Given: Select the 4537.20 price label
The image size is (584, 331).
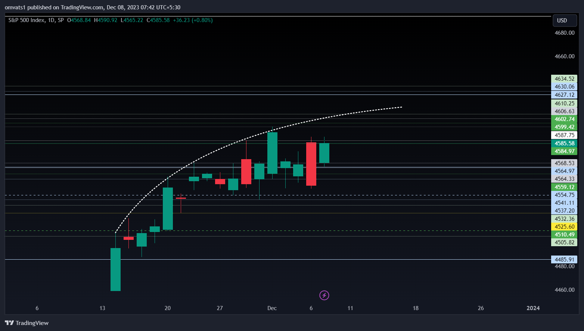Looking at the screenshot, I should pos(564,211).
